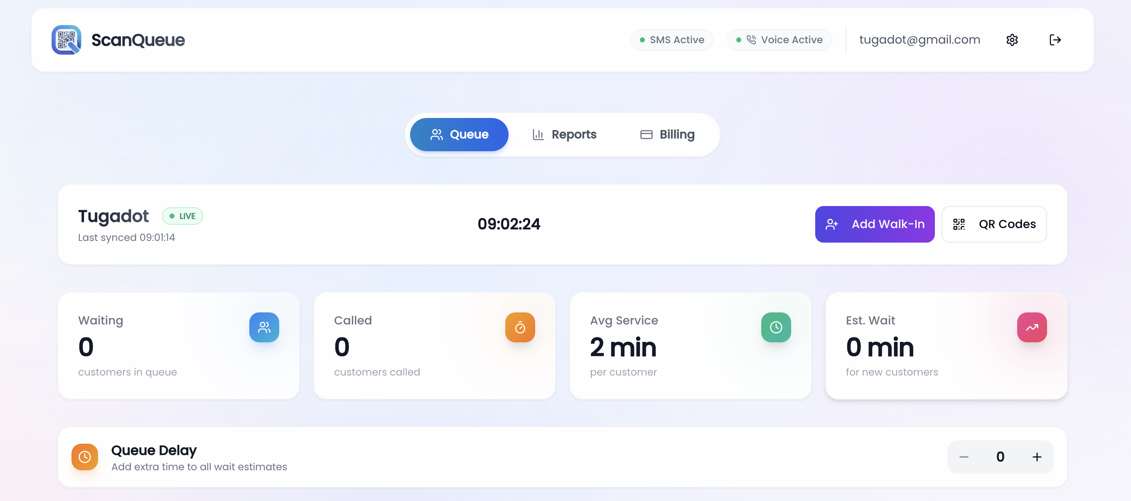Click the ScanQueue QR logo icon
Viewport: 1131px width, 501px height.
coord(66,39)
